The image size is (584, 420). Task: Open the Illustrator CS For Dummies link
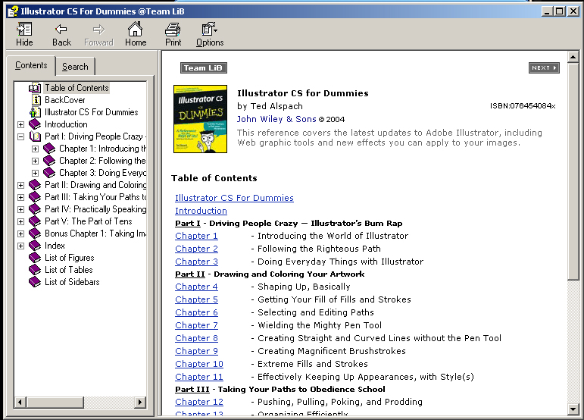click(x=234, y=198)
